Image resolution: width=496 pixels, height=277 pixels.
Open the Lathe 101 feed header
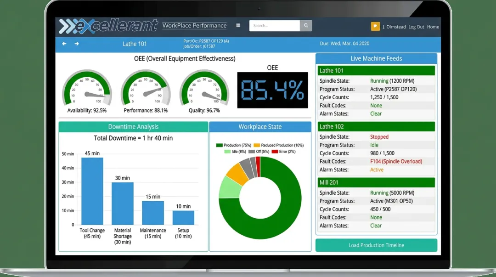click(x=377, y=71)
